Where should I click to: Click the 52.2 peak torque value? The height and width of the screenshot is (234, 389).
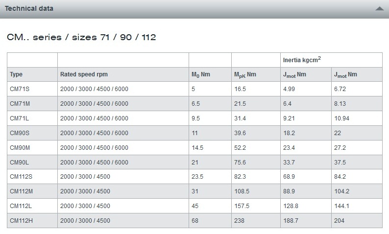pyautogui.click(x=240, y=148)
